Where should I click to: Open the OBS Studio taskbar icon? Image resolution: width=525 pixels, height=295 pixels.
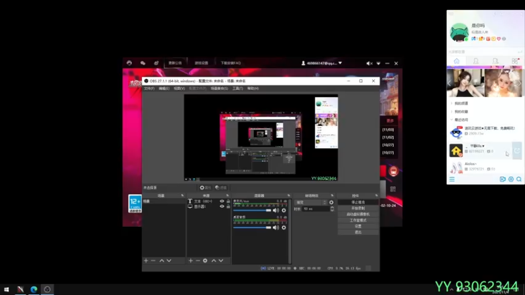click(x=47, y=289)
